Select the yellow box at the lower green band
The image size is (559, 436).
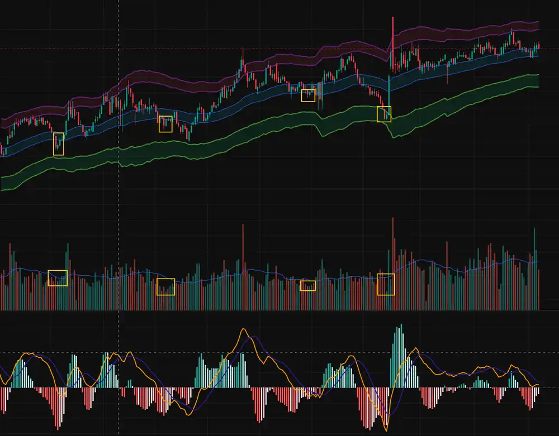pos(384,114)
